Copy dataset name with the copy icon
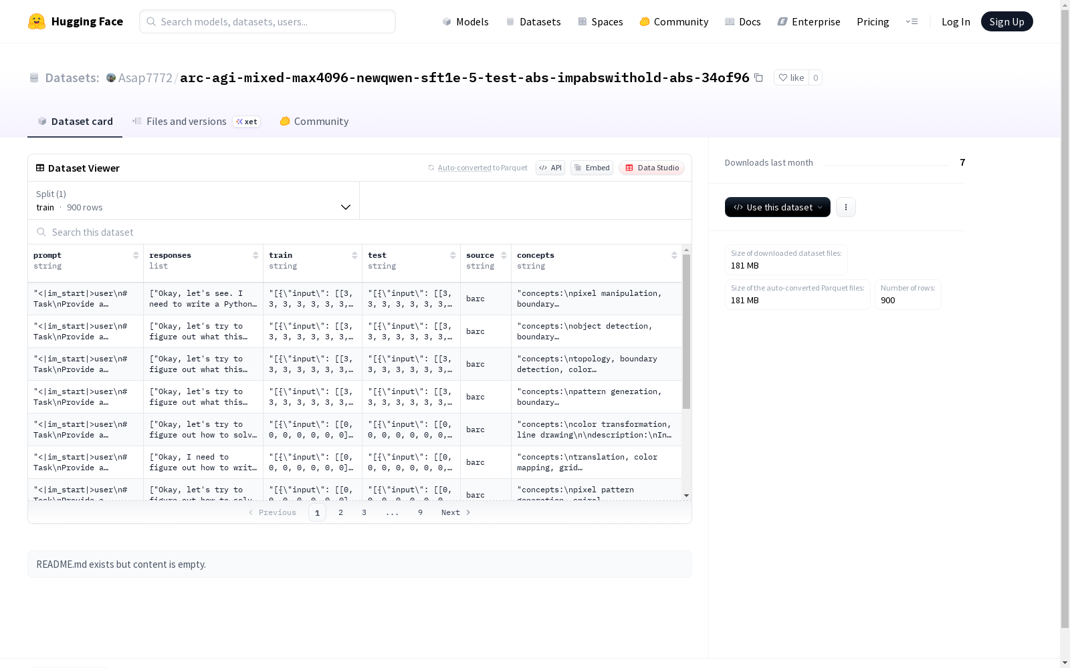This screenshot has height=668, width=1070. coord(758,77)
